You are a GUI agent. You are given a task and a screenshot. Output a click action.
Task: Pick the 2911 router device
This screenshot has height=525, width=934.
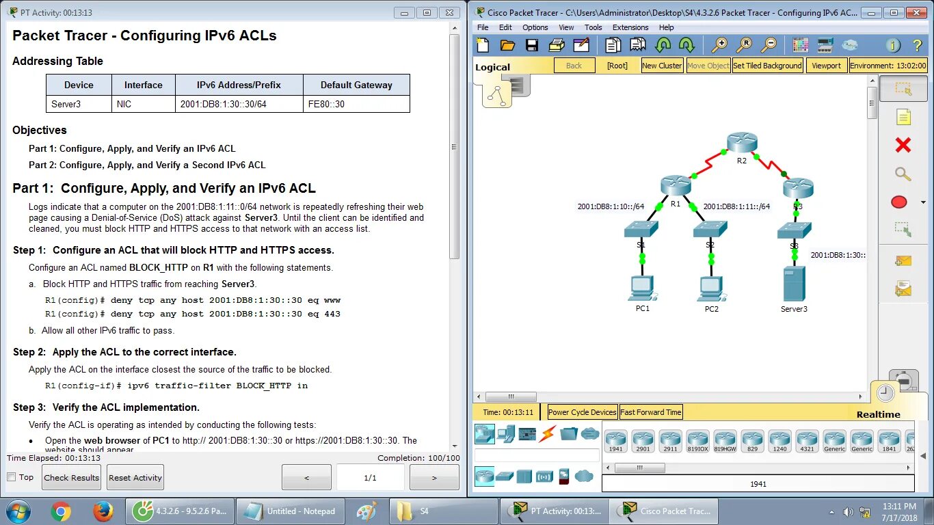tap(671, 441)
